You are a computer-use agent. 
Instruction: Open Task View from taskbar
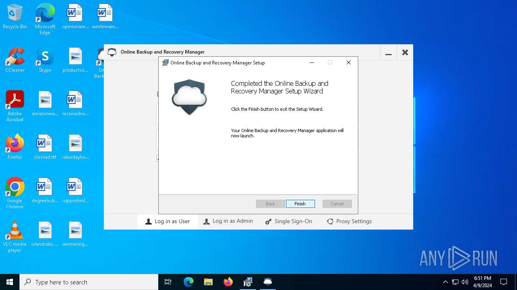pyautogui.click(x=168, y=282)
